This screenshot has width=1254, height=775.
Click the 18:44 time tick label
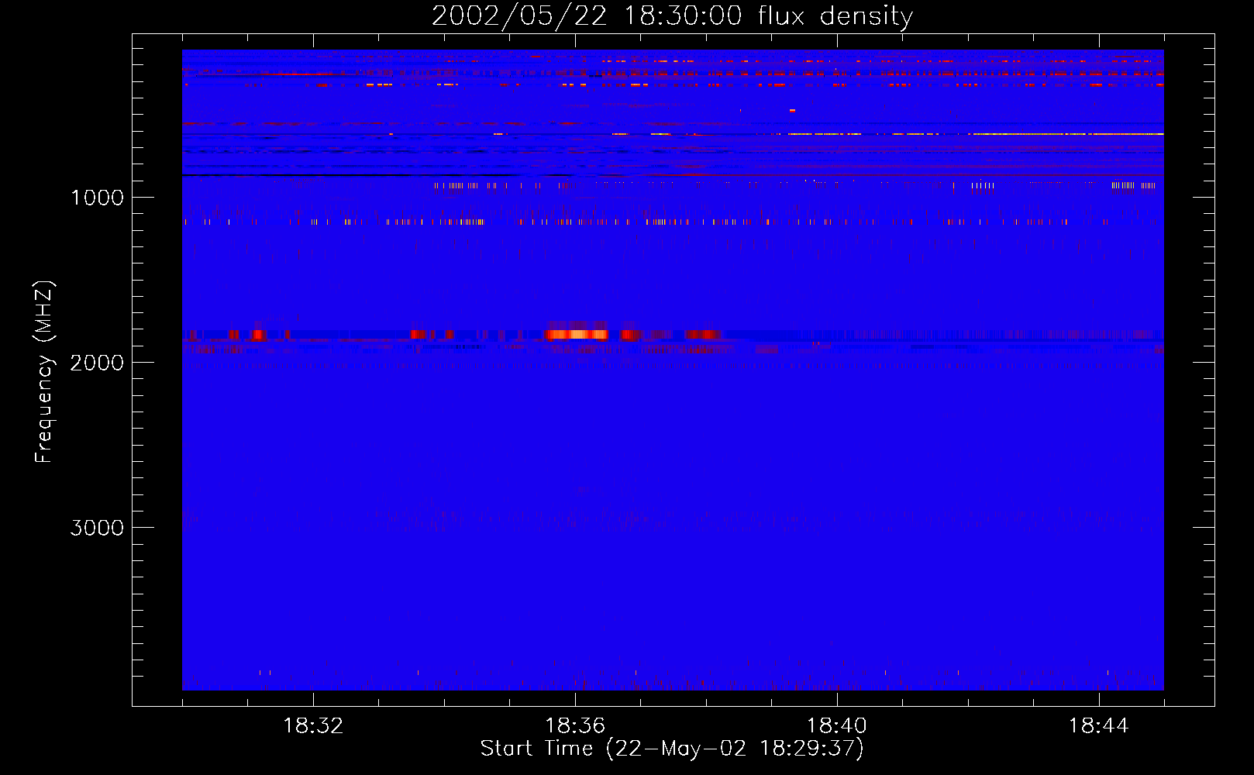click(1099, 726)
